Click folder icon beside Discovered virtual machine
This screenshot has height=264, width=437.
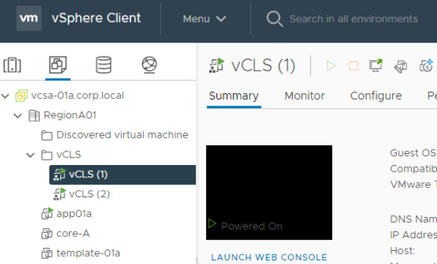tap(46, 135)
